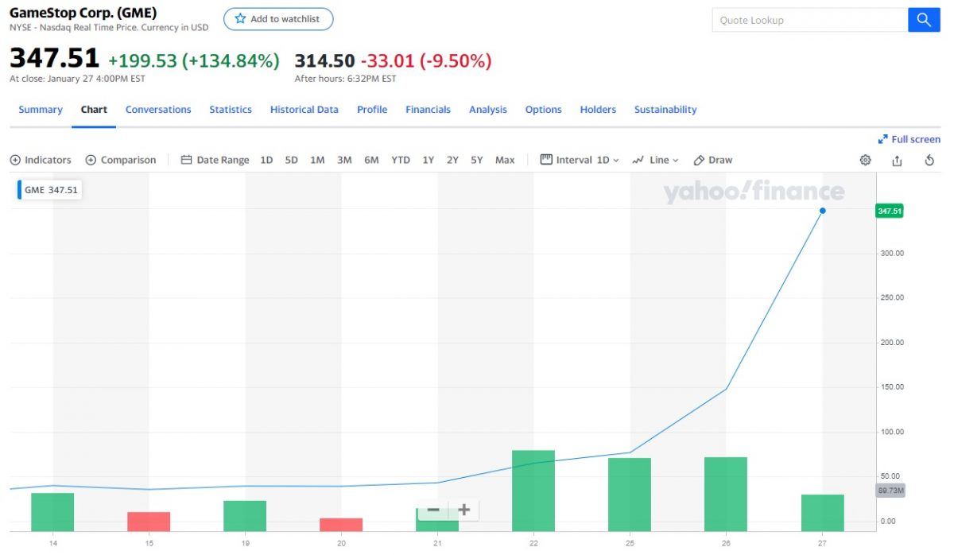
Task: Open the Date Range picker
Action: click(x=215, y=160)
